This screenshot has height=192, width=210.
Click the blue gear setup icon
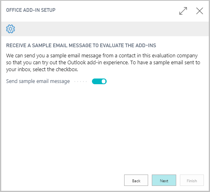pyautogui.click(x=11, y=29)
